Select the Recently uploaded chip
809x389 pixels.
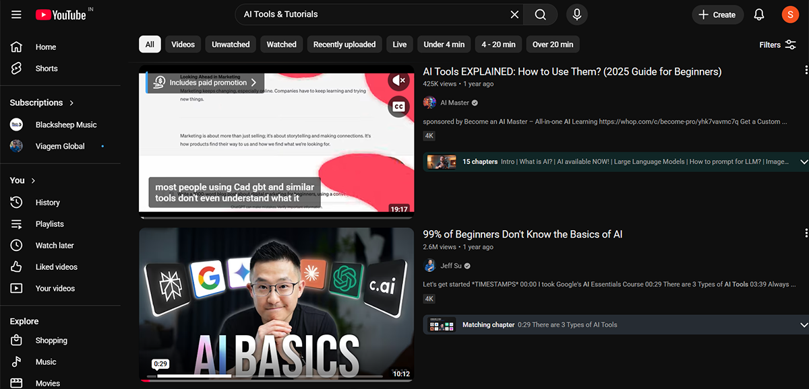tap(344, 44)
